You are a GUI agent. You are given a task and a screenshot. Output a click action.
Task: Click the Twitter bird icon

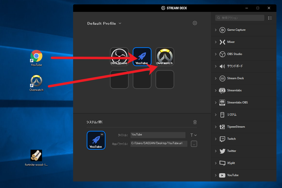click(x=222, y=151)
